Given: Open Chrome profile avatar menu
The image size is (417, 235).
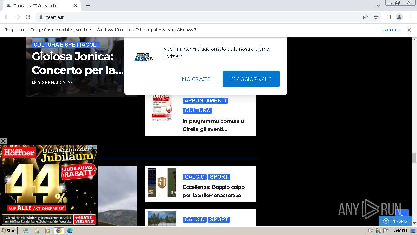Looking at the screenshot, I should (399, 17).
